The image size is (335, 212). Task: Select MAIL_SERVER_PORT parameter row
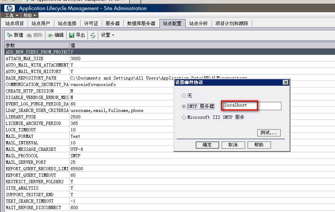click(x=170, y=162)
